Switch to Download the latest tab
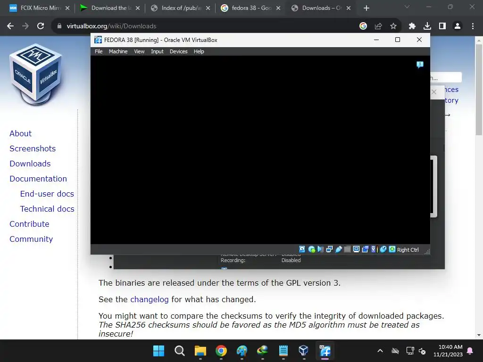 pyautogui.click(x=109, y=8)
